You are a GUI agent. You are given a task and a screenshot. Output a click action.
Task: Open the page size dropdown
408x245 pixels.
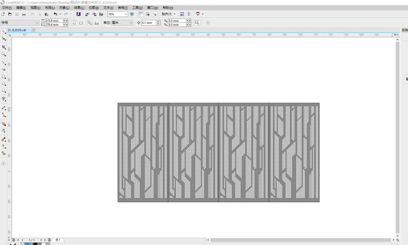tap(37, 23)
